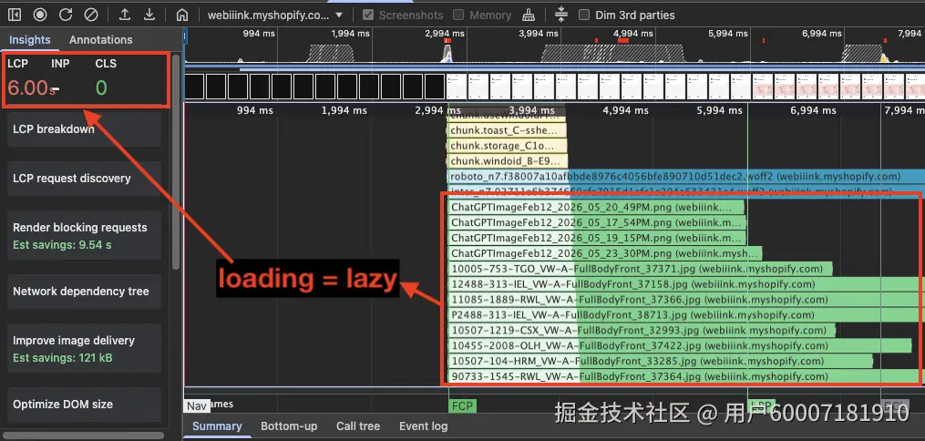
Task: Click the Nav timing marker
Action: [198, 406]
